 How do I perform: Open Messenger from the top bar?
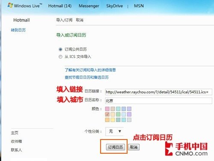(89, 6)
